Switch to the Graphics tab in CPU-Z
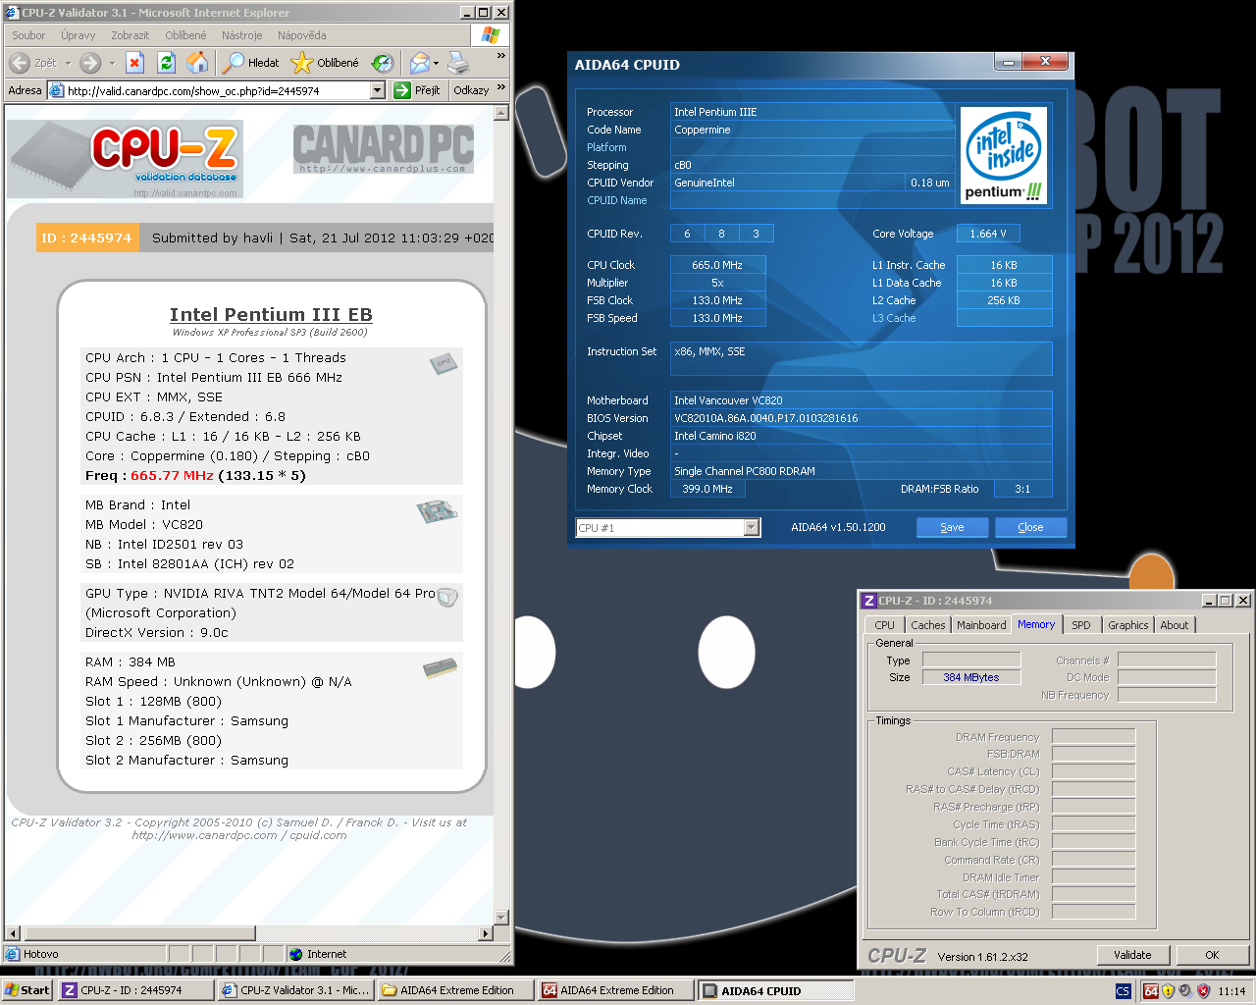 (1127, 625)
